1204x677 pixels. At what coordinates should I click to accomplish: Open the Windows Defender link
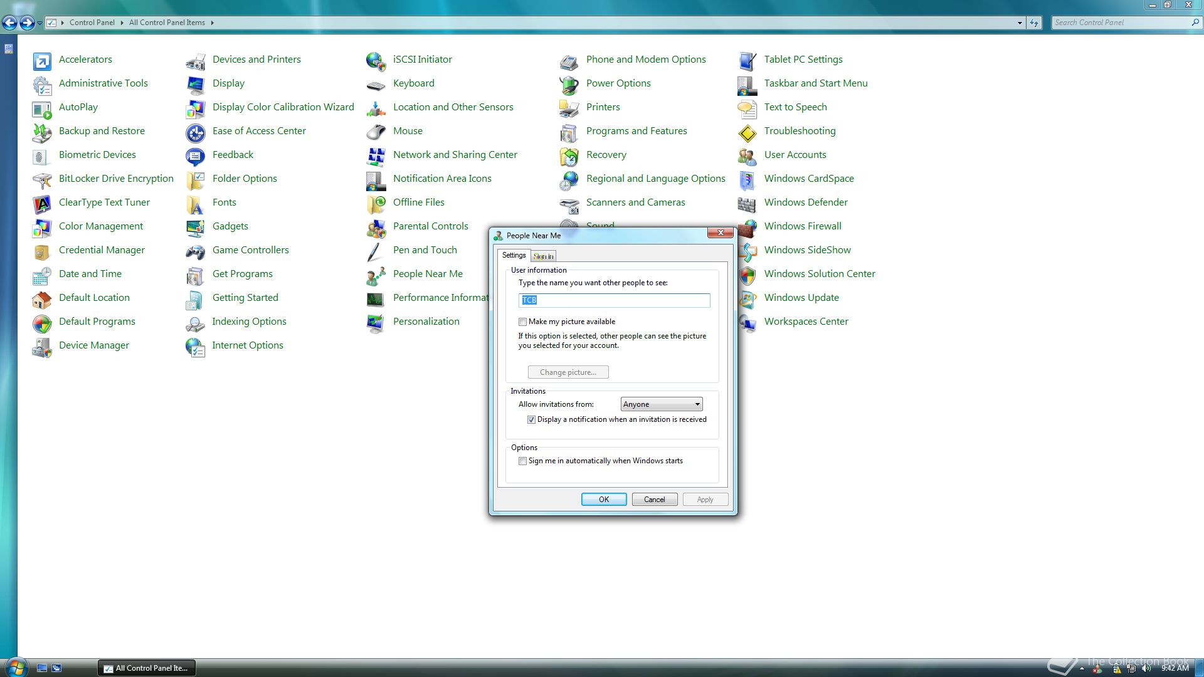(806, 202)
